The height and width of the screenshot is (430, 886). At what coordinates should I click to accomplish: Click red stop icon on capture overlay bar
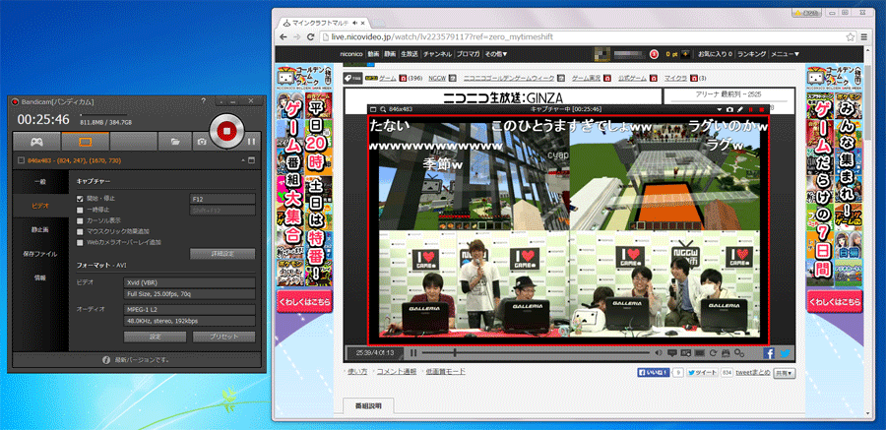point(761,109)
